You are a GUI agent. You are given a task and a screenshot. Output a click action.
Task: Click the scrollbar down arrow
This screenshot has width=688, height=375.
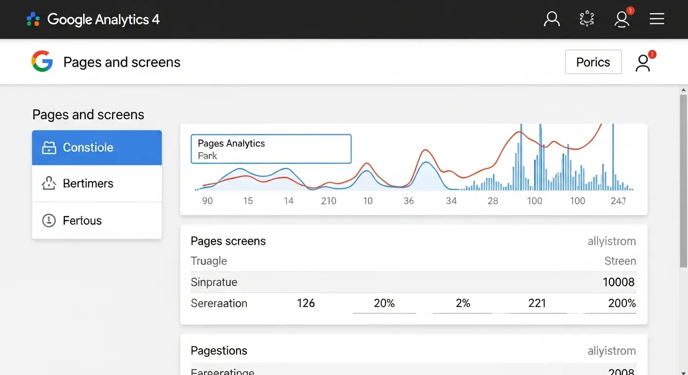click(683, 372)
